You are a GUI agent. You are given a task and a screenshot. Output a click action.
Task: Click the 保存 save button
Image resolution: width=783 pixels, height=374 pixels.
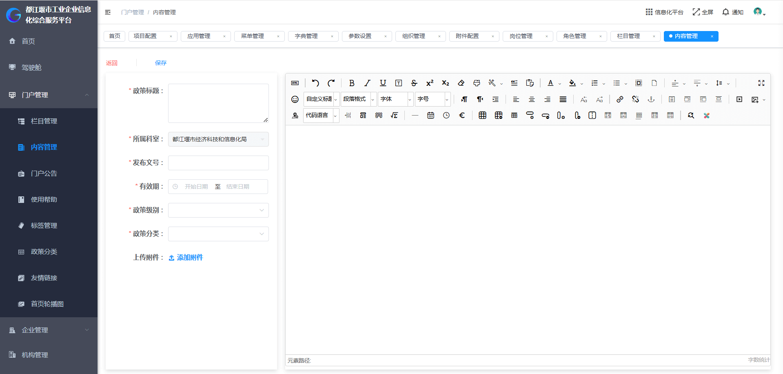coord(161,63)
